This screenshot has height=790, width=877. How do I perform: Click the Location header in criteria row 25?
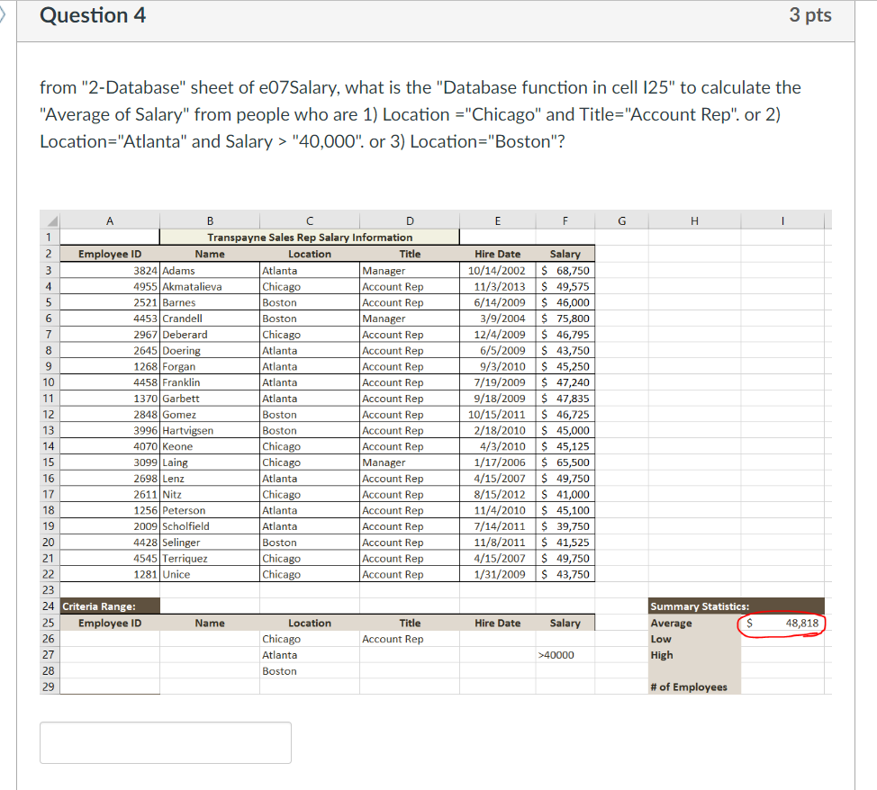click(x=310, y=623)
